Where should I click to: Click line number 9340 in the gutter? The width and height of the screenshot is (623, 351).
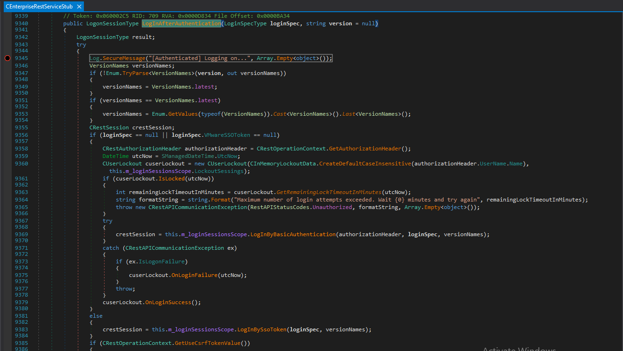(x=22, y=23)
